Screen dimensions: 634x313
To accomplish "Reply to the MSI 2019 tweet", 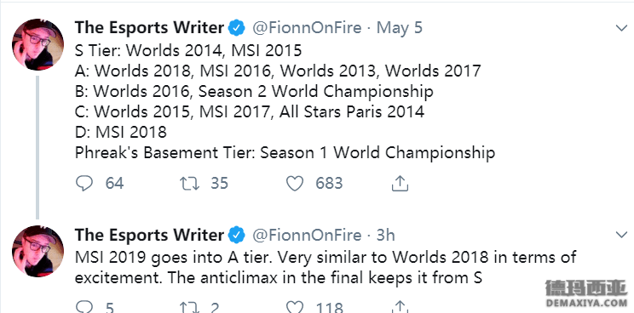I will pos(84,308).
